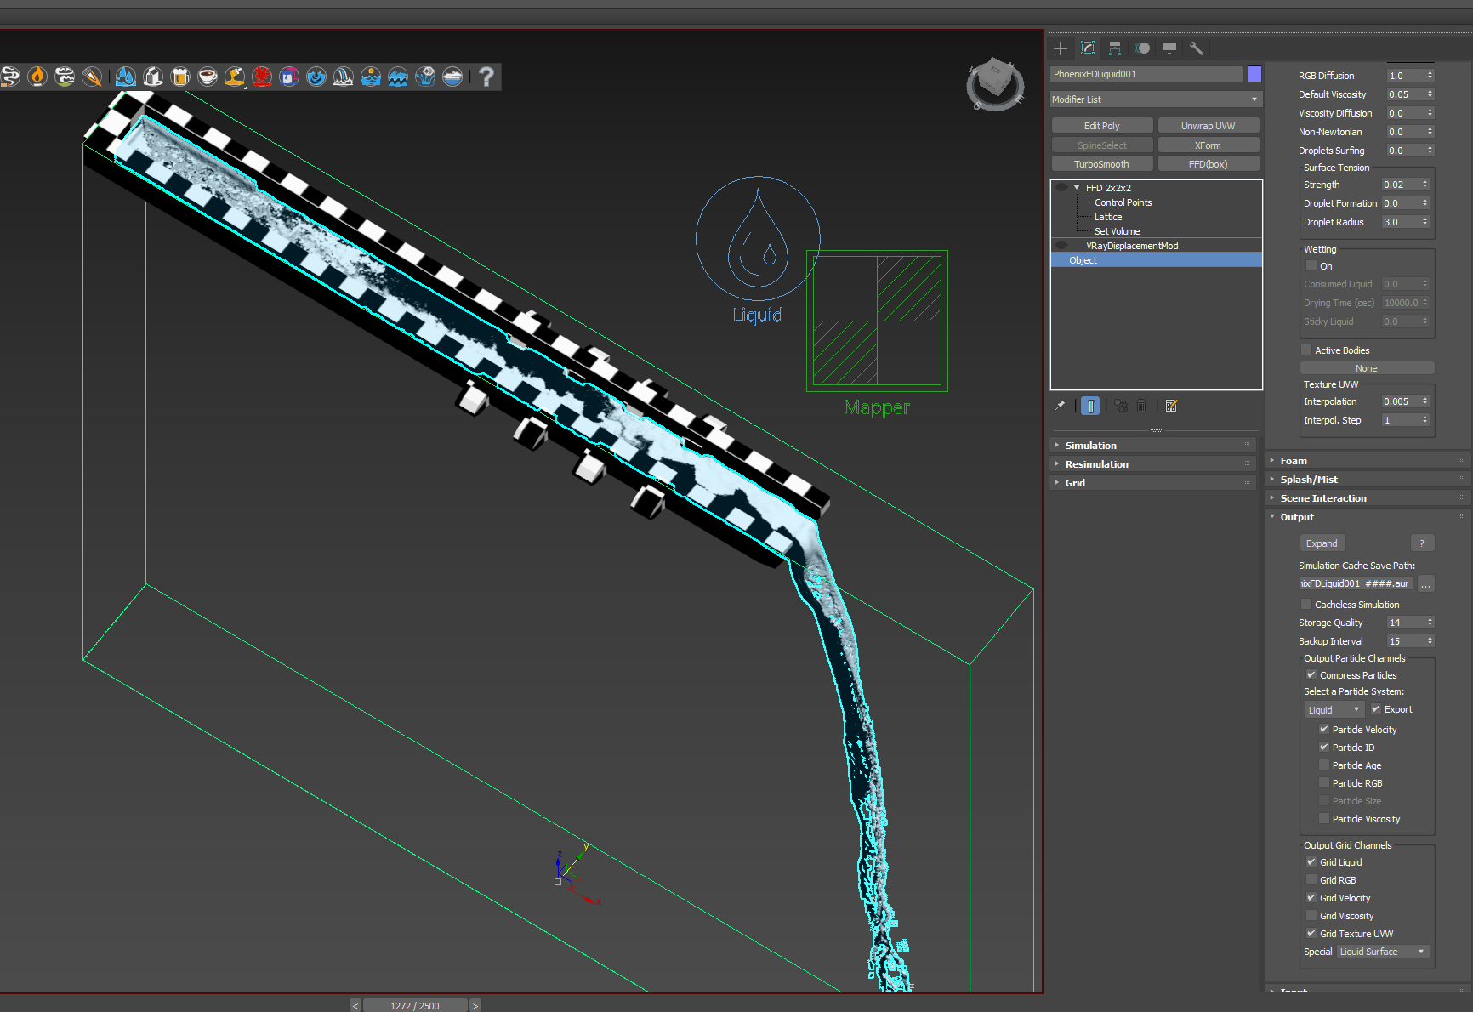The height and width of the screenshot is (1012, 1473).
Task: Enable Active Bodies checkbox
Action: click(x=1306, y=350)
